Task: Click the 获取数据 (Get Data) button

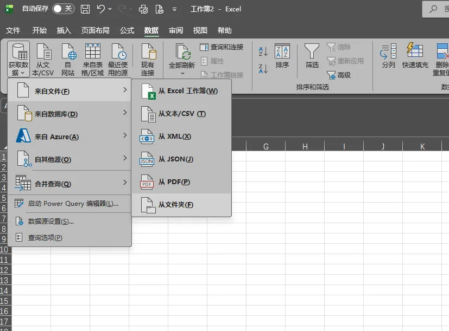Action: tap(18, 59)
